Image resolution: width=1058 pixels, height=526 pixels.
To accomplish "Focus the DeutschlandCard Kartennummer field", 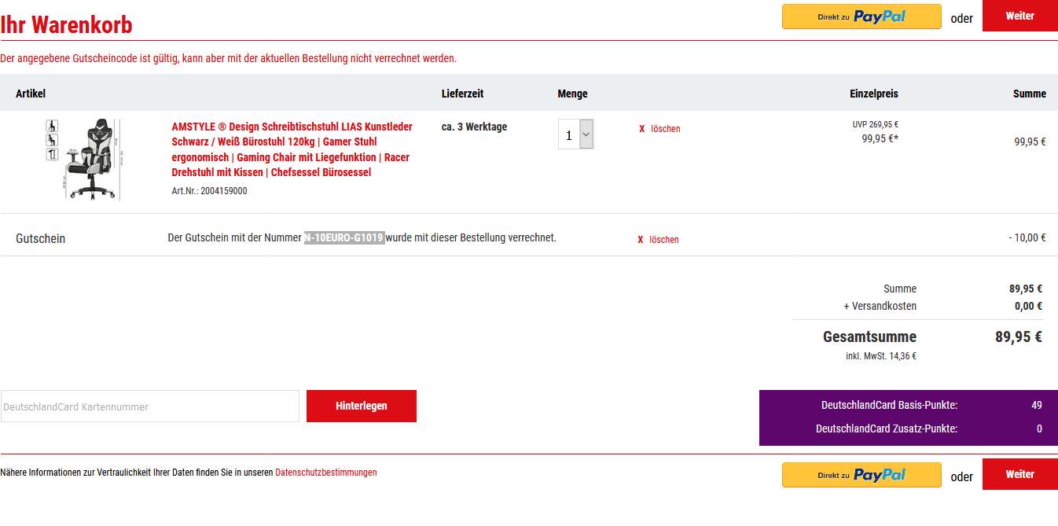I will point(149,406).
